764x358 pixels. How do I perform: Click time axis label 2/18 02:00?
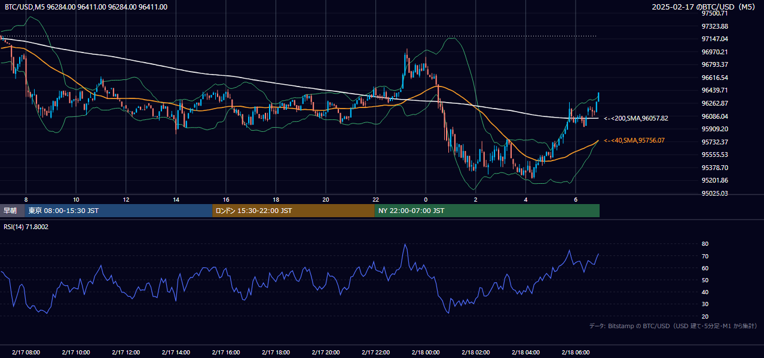(476, 353)
